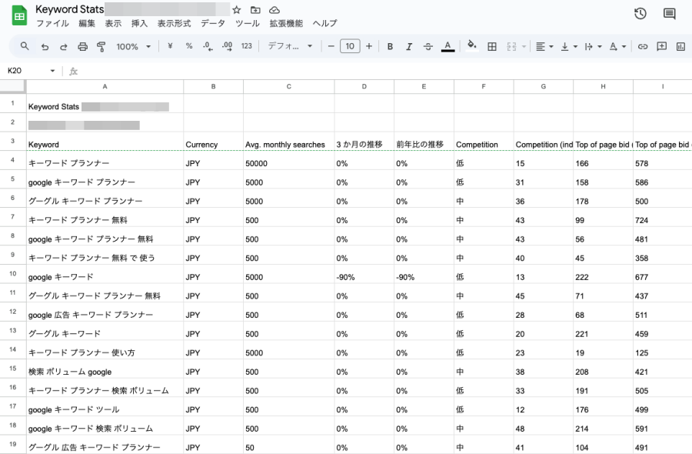Screen dimensions: 692x454
Task: Increase font size with plus button
Action: point(369,46)
